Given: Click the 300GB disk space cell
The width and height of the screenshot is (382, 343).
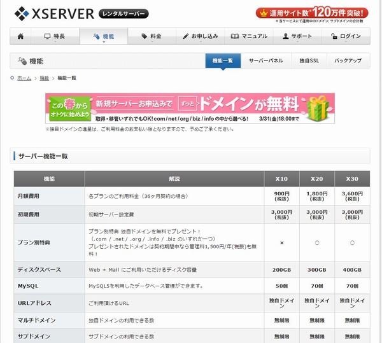Looking at the screenshot, I should click(317, 270).
